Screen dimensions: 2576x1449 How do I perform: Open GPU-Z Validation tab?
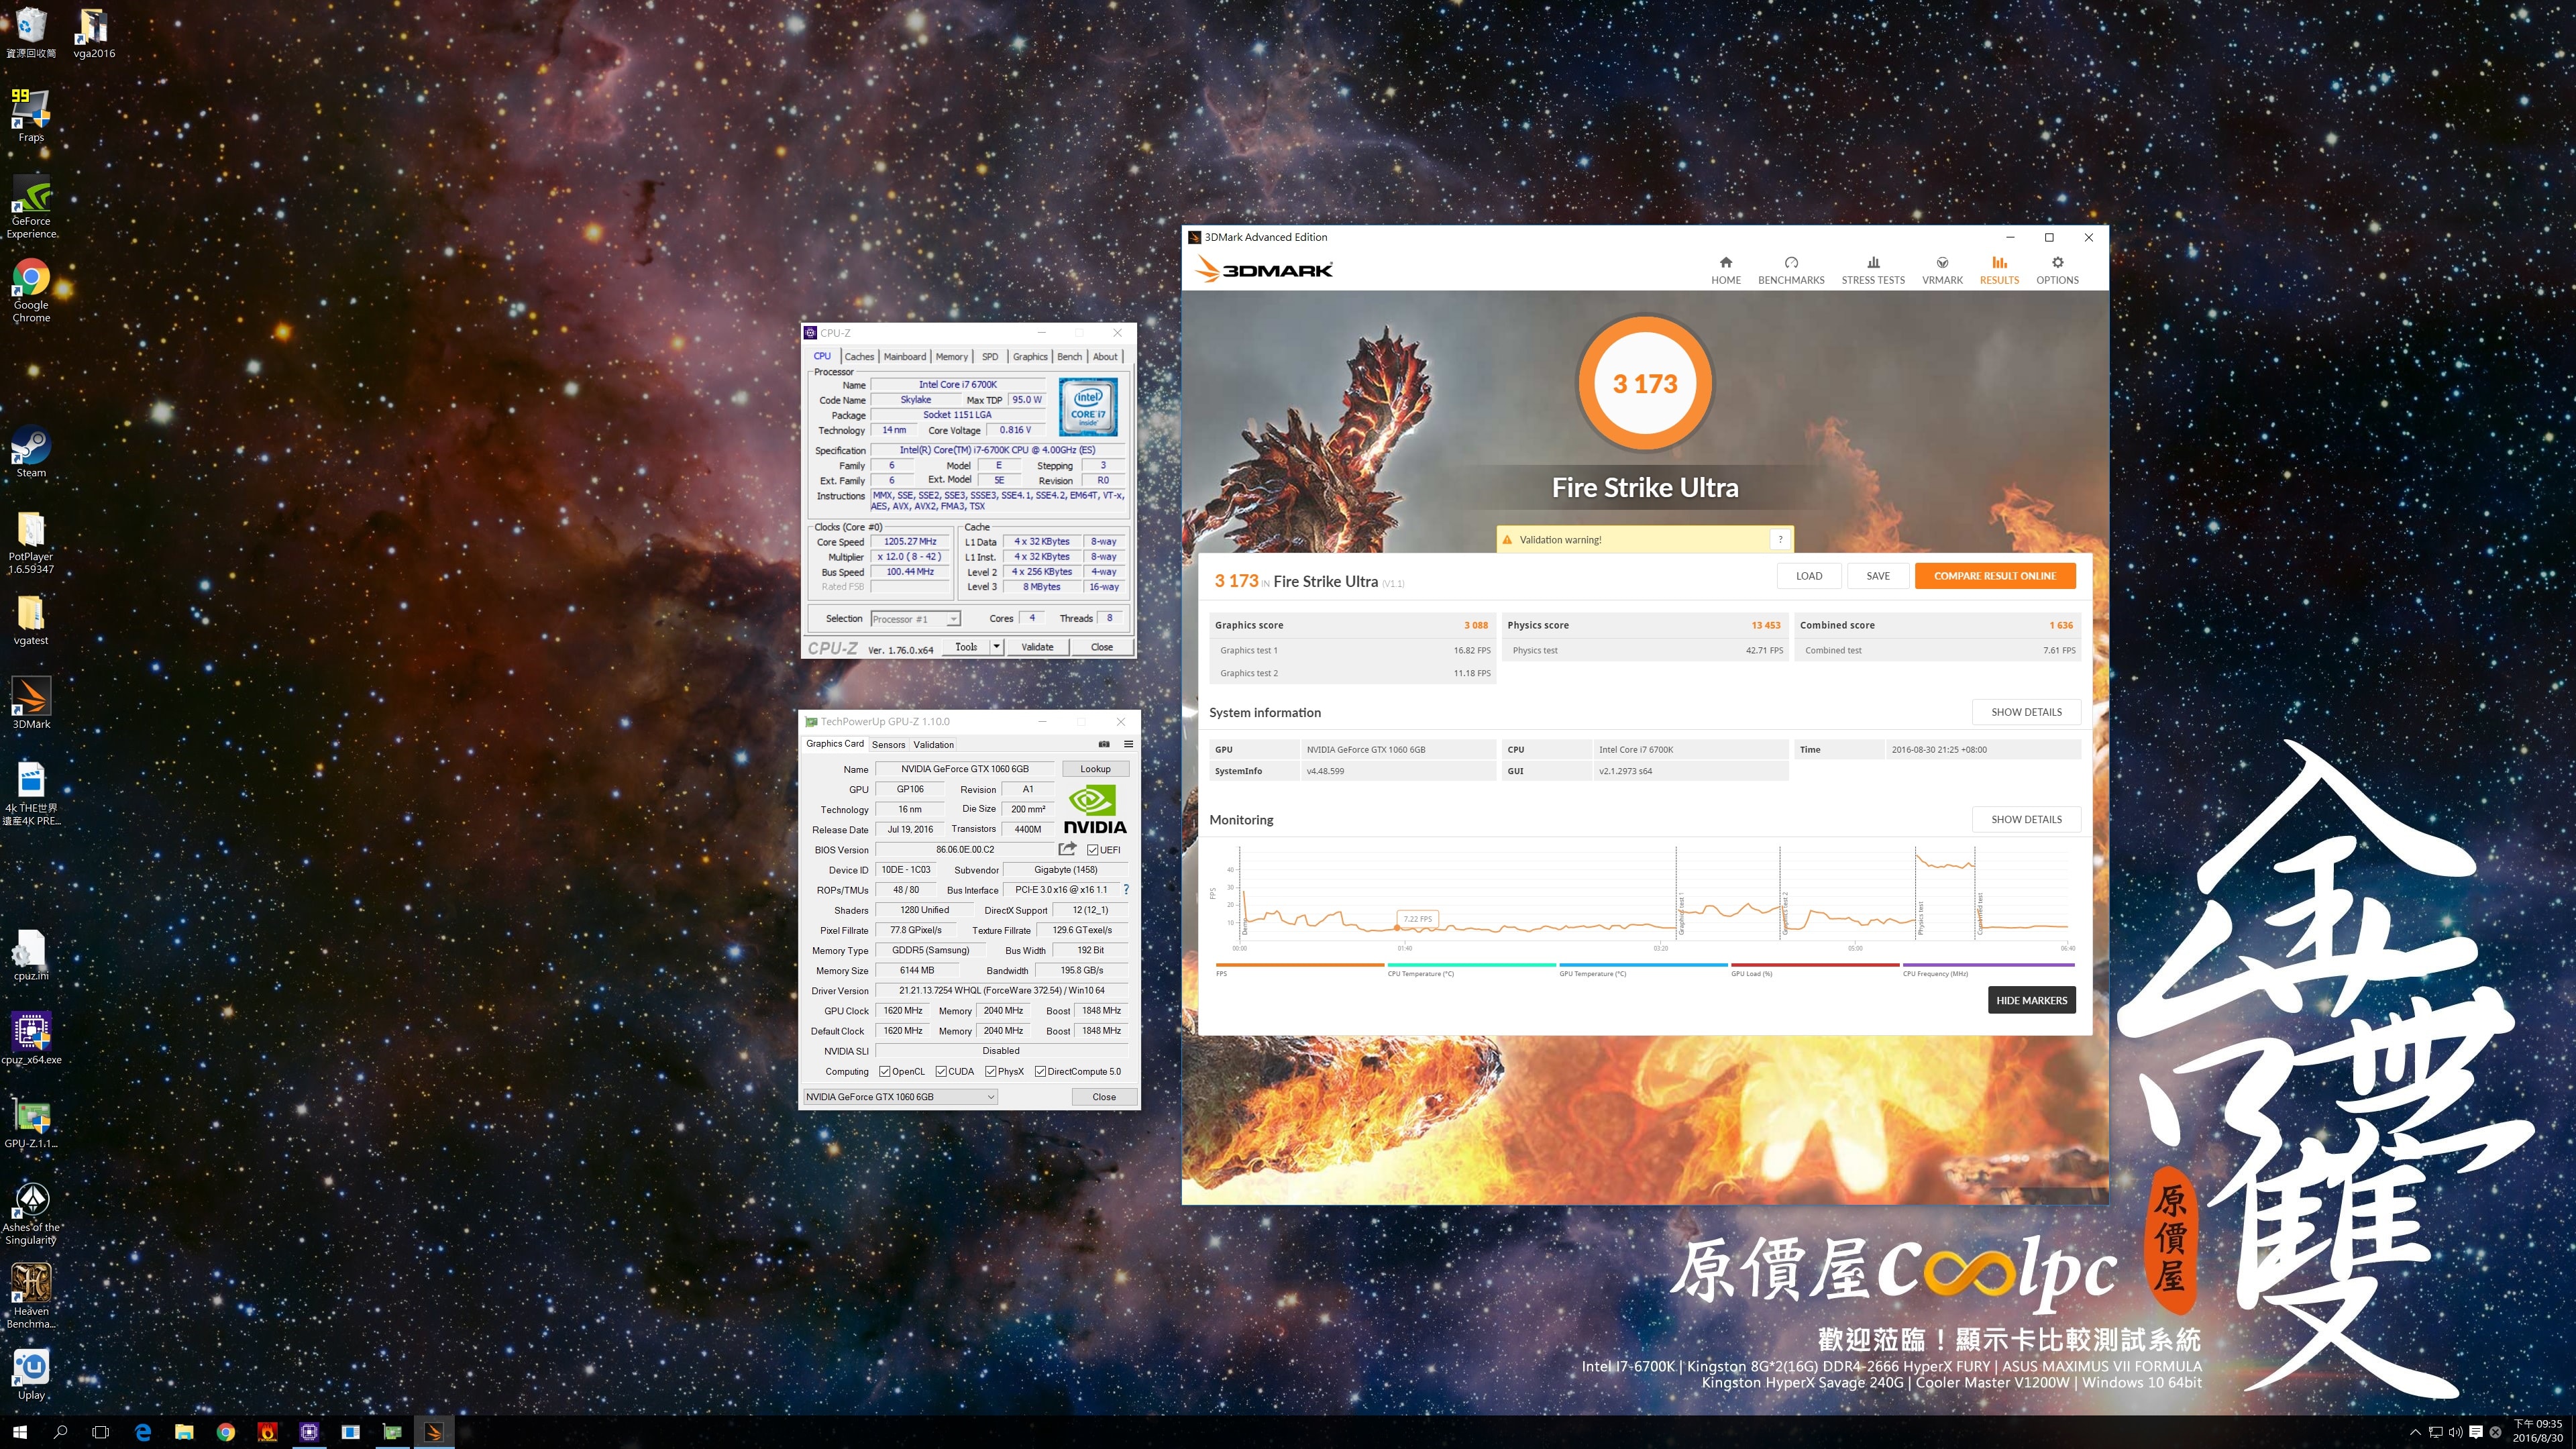coord(933,744)
